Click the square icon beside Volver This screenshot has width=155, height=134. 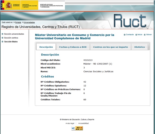tap(145, 35)
